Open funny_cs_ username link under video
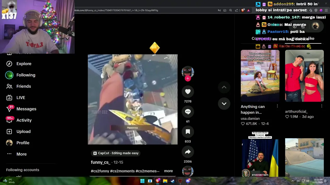This screenshot has height=185, width=330. click(101, 162)
